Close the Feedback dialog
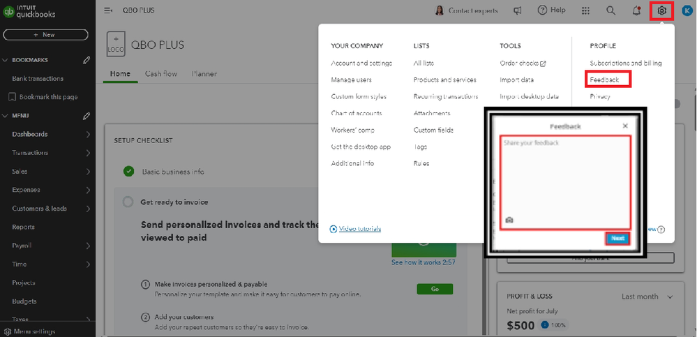 pyautogui.click(x=625, y=126)
